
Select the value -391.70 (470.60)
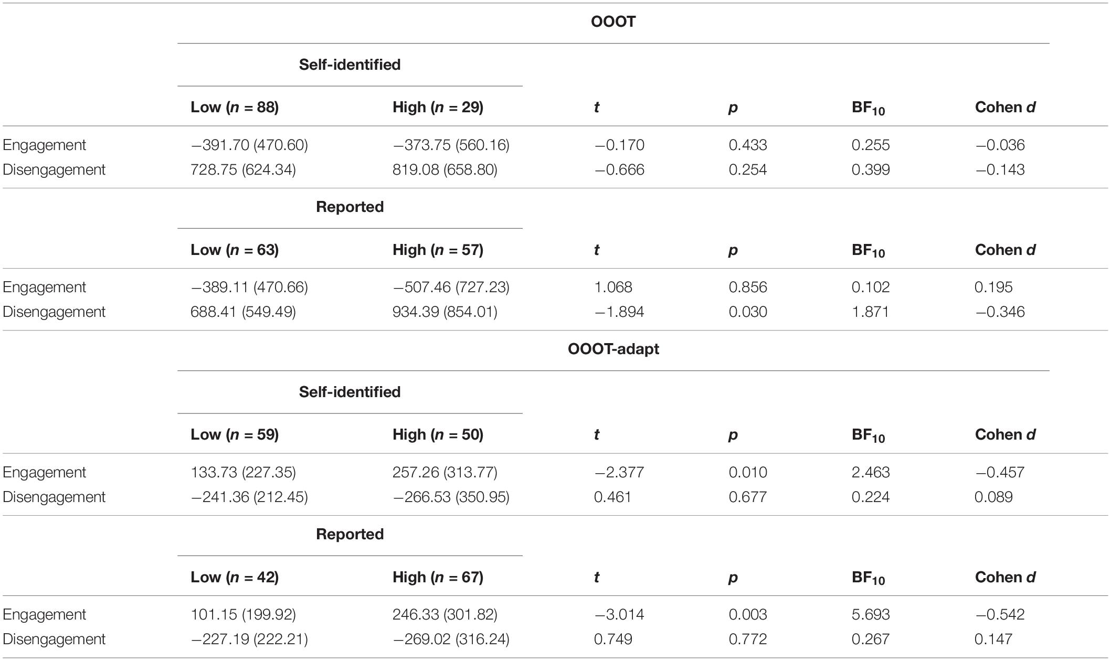click(x=249, y=145)
